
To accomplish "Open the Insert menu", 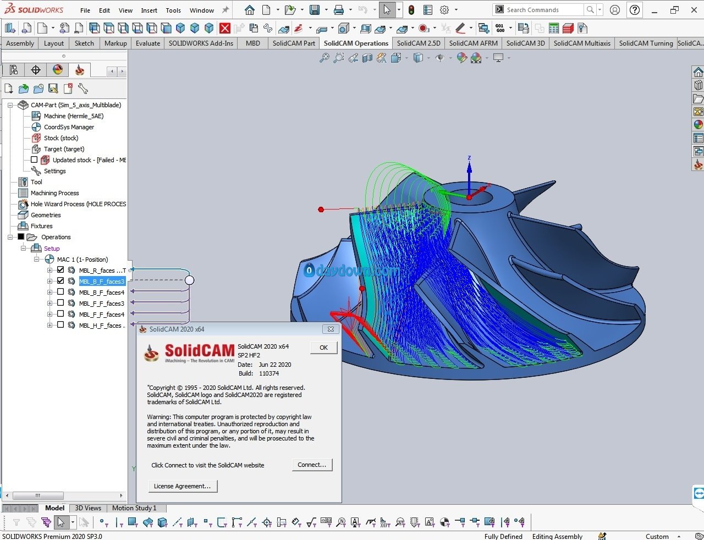I will click(149, 10).
